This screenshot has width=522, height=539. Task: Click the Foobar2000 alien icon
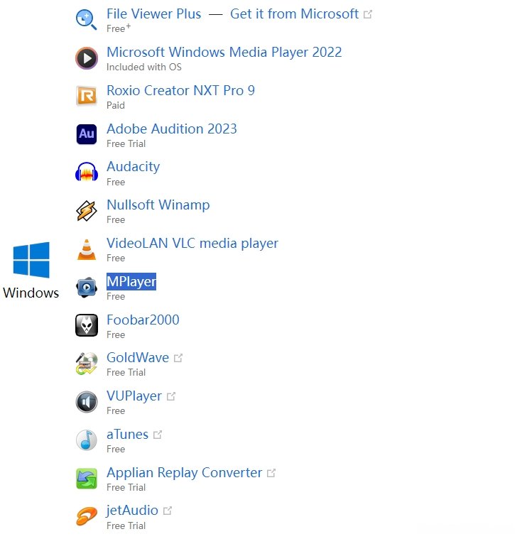click(87, 325)
